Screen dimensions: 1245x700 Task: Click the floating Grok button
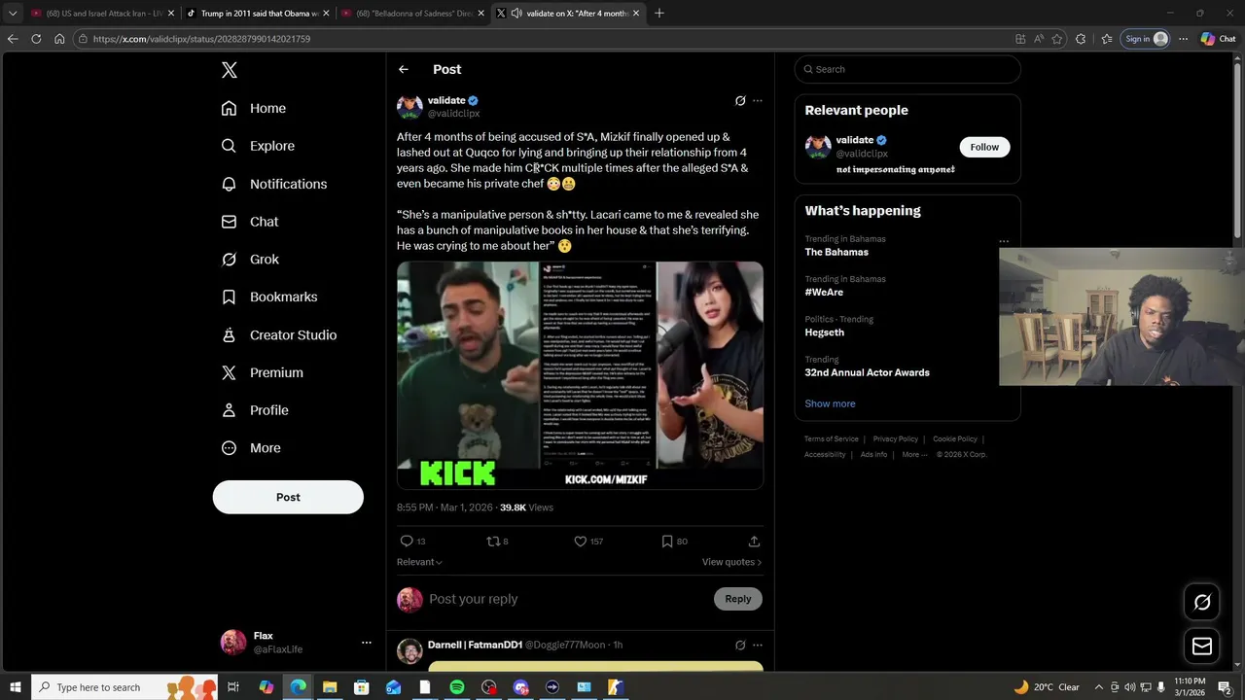(1202, 602)
